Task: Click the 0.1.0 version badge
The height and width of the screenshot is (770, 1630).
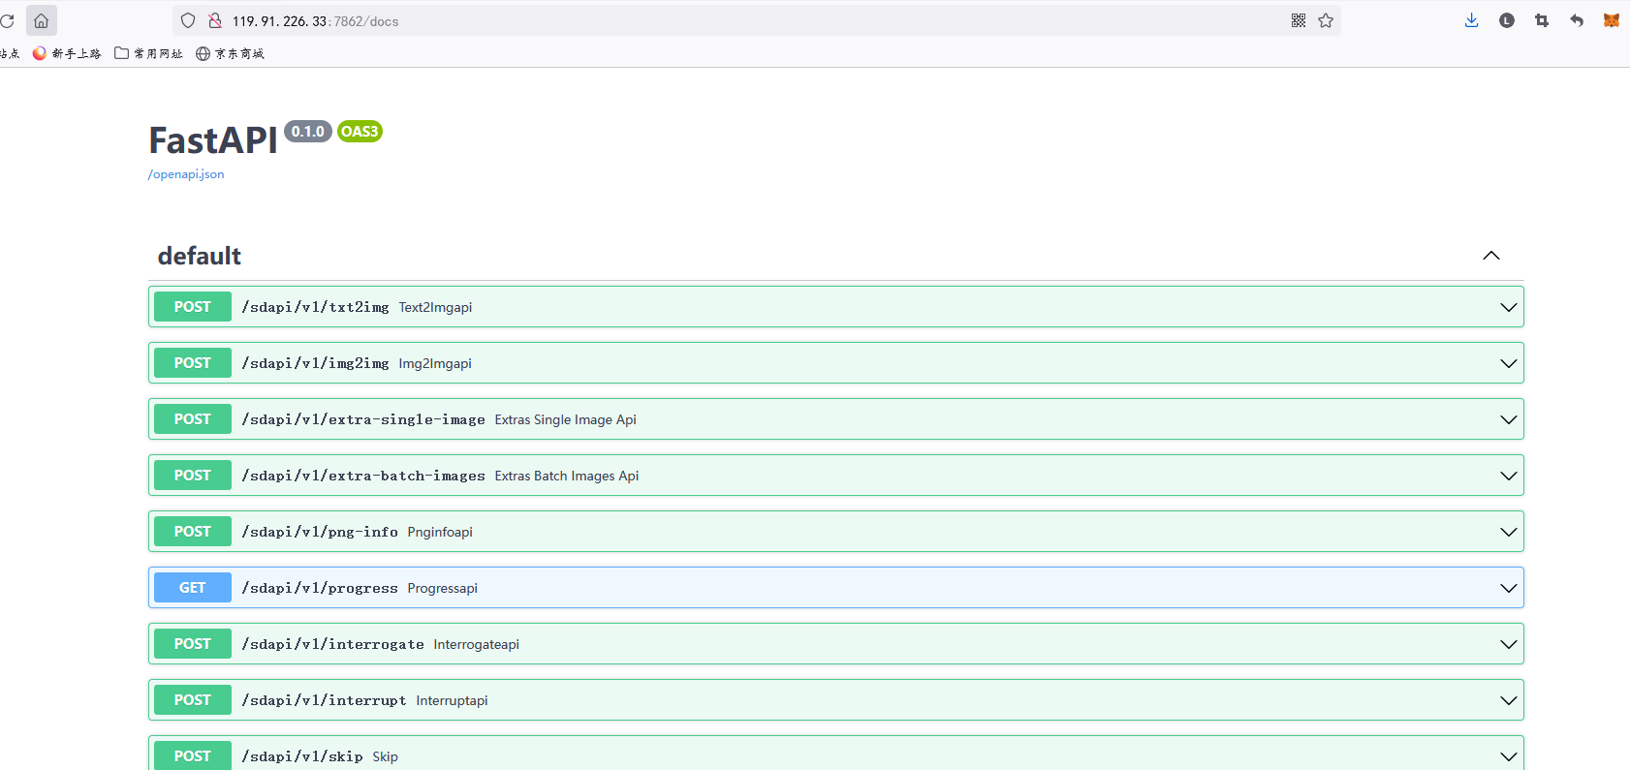Action: pyautogui.click(x=308, y=131)
